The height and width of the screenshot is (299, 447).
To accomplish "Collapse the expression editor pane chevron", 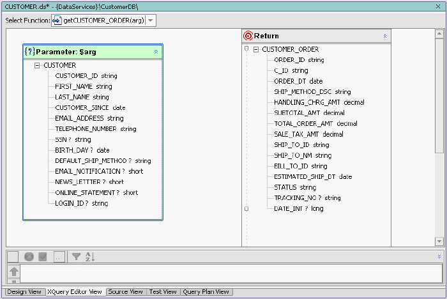I will (x=439, y=256).
